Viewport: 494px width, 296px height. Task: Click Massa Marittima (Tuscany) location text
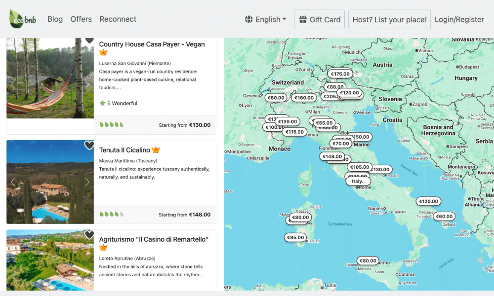click(128, 161)
